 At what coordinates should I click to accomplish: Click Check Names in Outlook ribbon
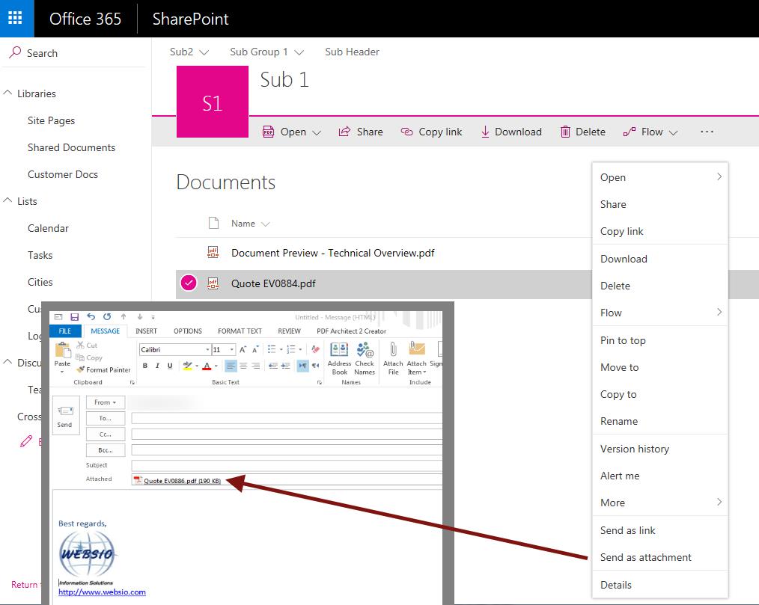point(365,358)
